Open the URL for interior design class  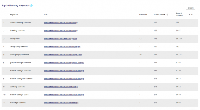(x=64, y=95)
